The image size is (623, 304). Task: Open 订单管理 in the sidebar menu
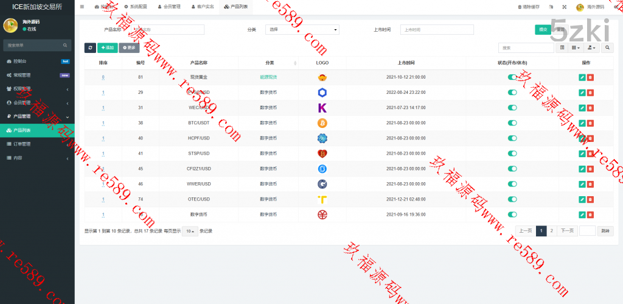[x=37, y=144]
